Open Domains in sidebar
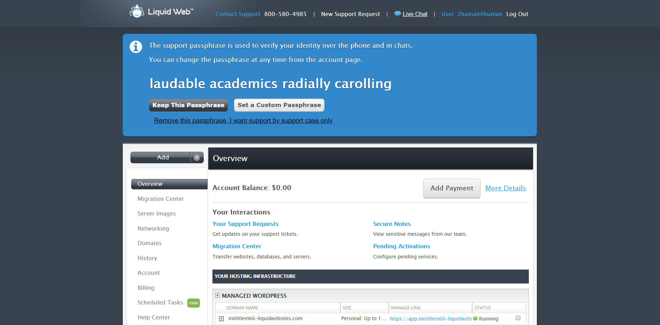This screenshot has height=325, width=660. (149, 243)
